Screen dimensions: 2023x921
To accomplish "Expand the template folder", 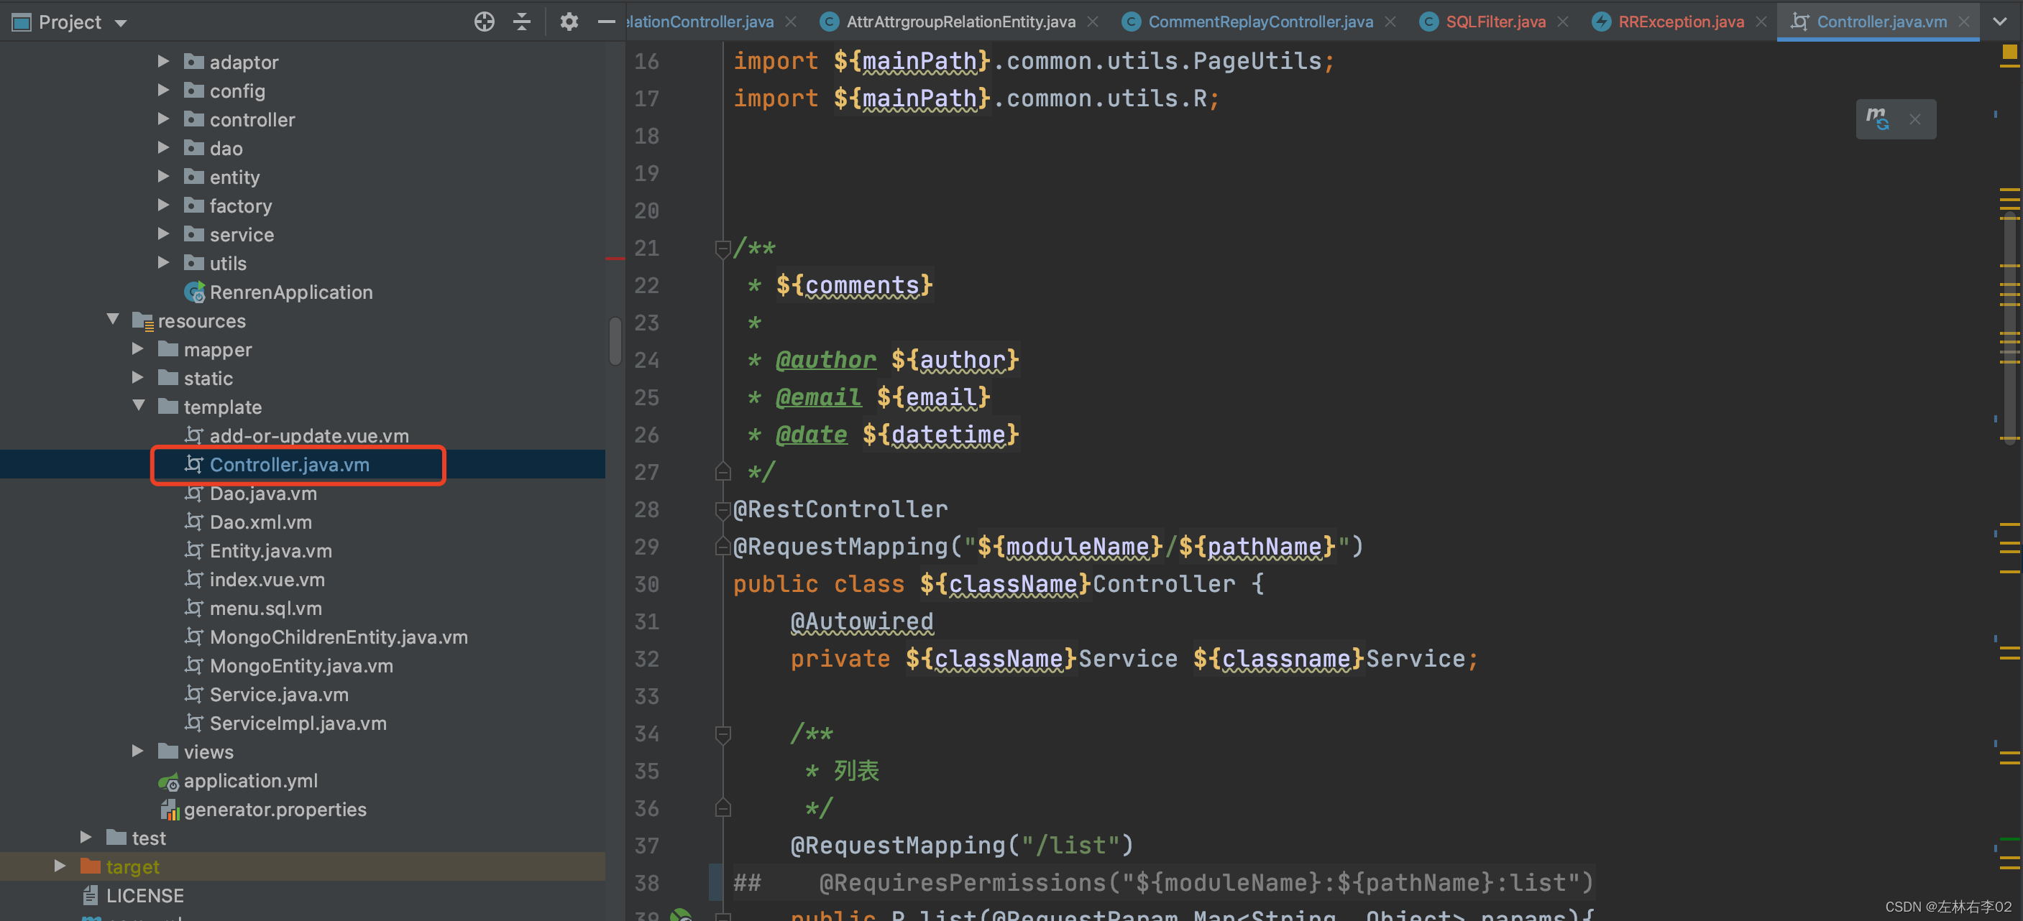I will point(139,407).
